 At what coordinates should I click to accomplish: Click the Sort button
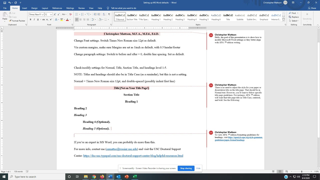pyautogui.click(x=104, y=14)
